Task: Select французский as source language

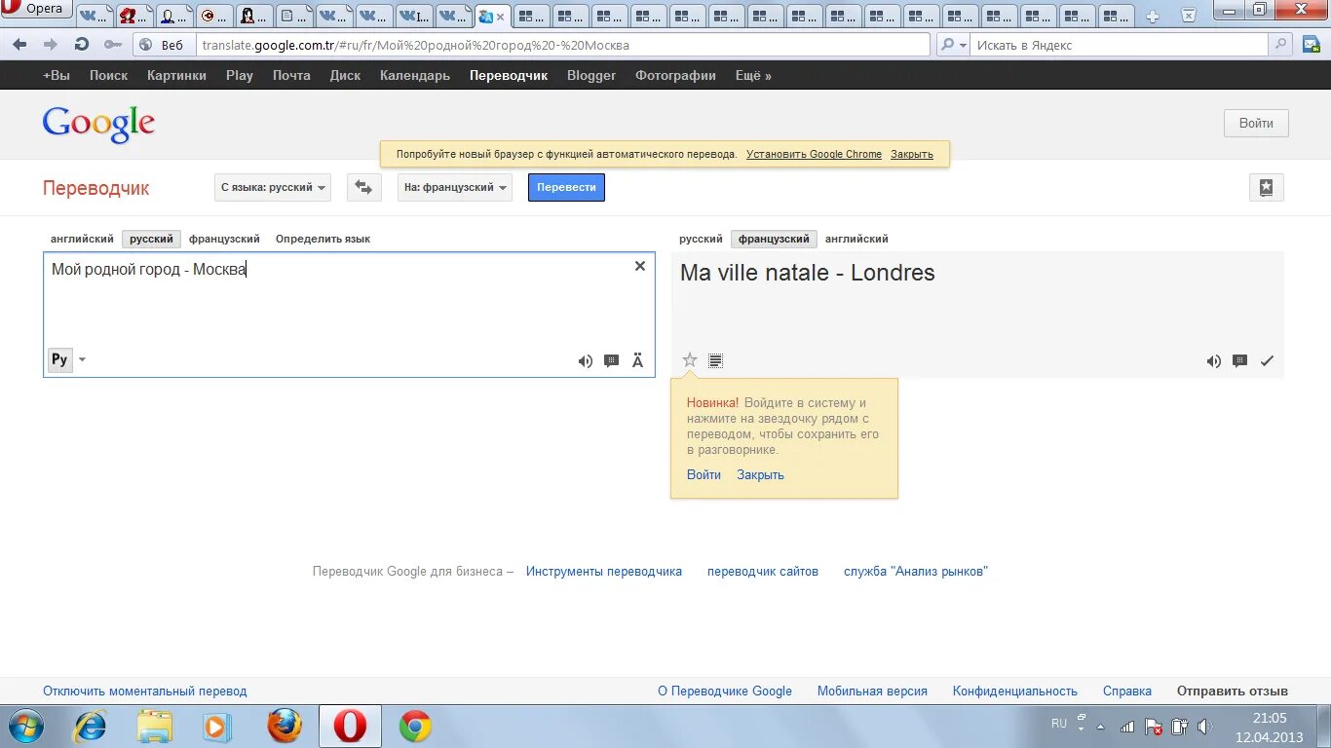Action: click(224, 239)
